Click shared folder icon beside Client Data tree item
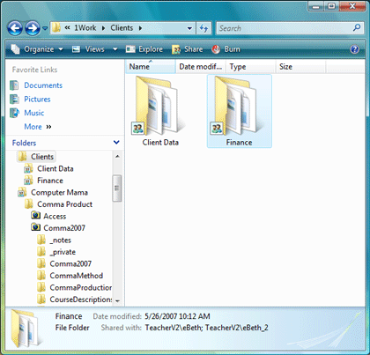 click(28, 169)
